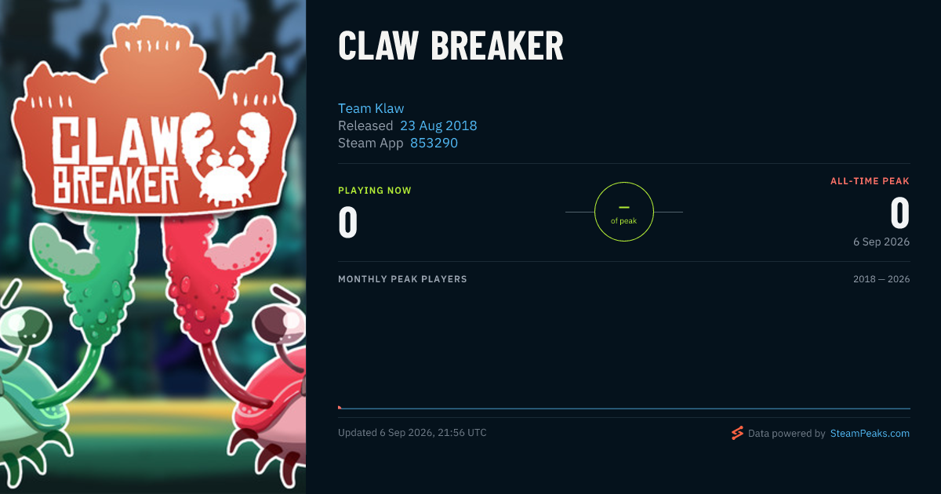Click the monthly peak chart baseline
Screen dimensions: 941x494
[624, 409]
